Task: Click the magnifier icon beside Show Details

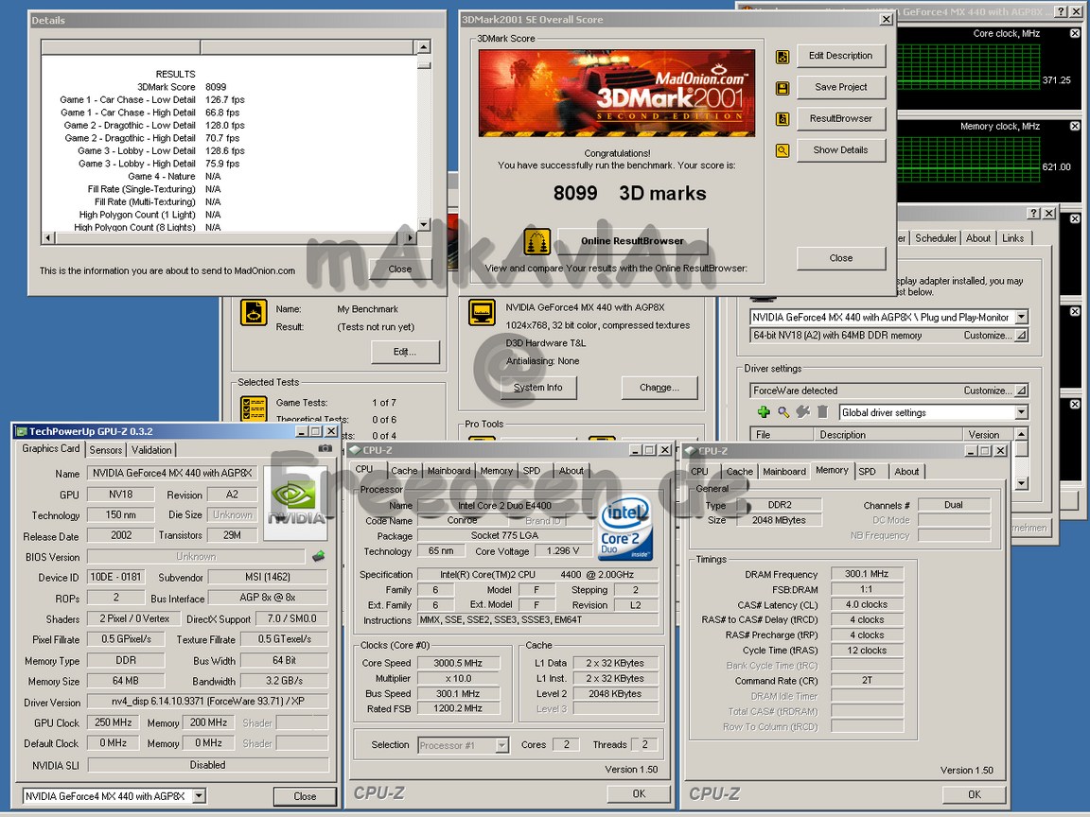Action: [782, 150]
